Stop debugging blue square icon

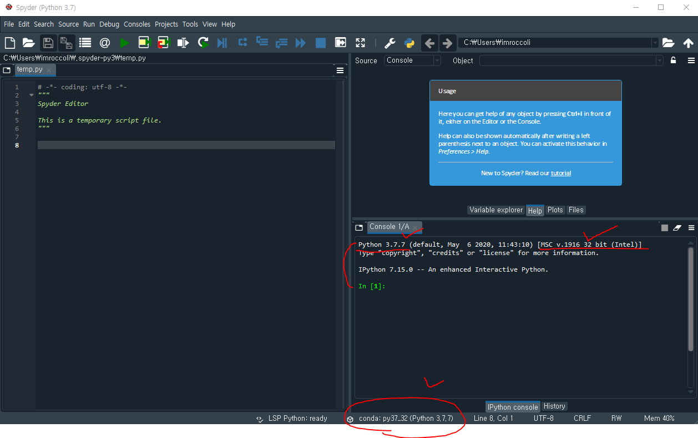click(321, 43)
